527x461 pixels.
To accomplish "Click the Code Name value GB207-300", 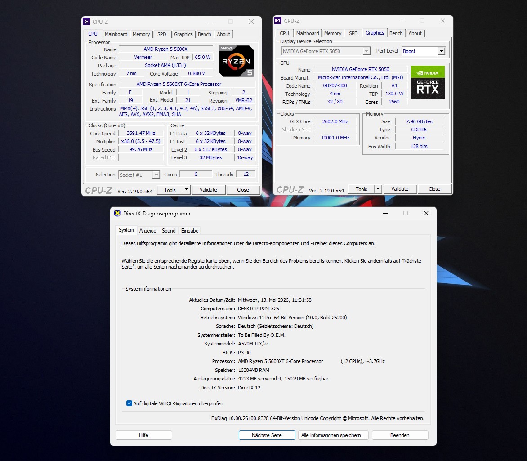I will click(x=335, y=85).
